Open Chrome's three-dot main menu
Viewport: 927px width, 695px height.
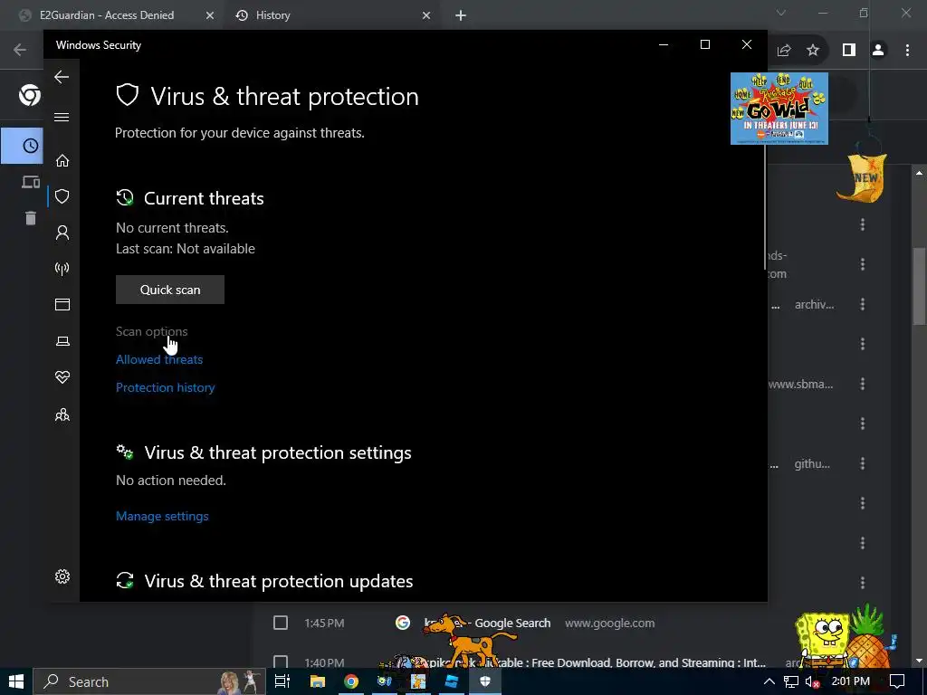tap(907, 51)
